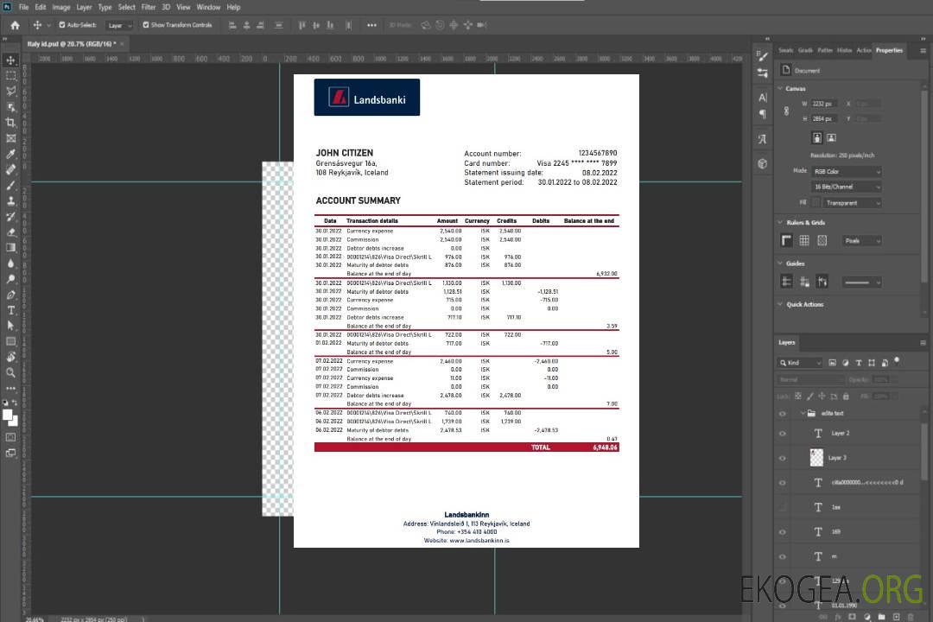Toggle Show Transform Controls checkbox

point(146,25)
